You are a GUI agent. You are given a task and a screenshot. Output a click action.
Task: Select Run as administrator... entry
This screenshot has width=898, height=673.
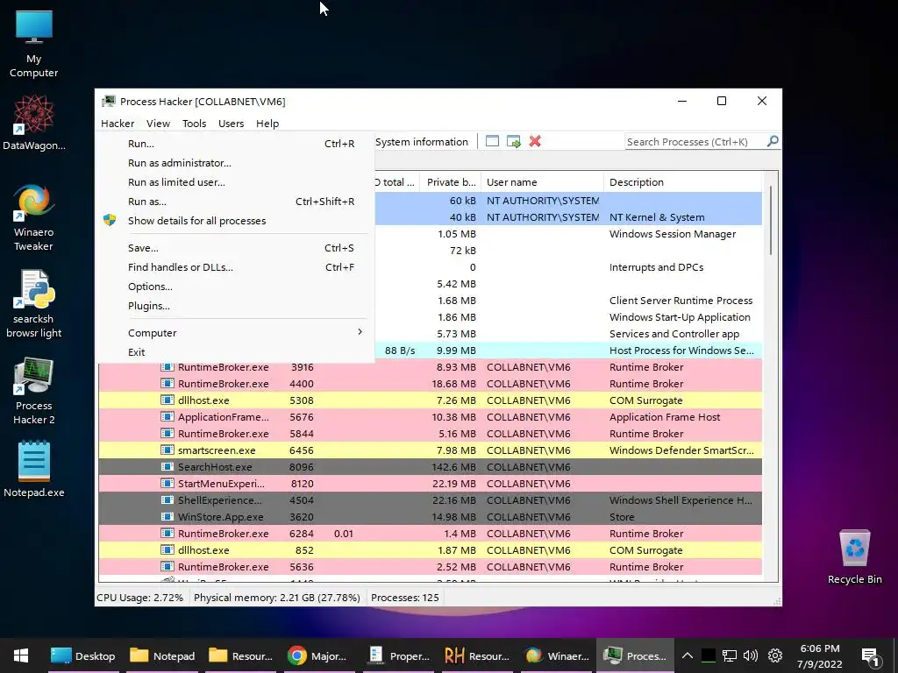pyautogui.click(x=235, y=163)
